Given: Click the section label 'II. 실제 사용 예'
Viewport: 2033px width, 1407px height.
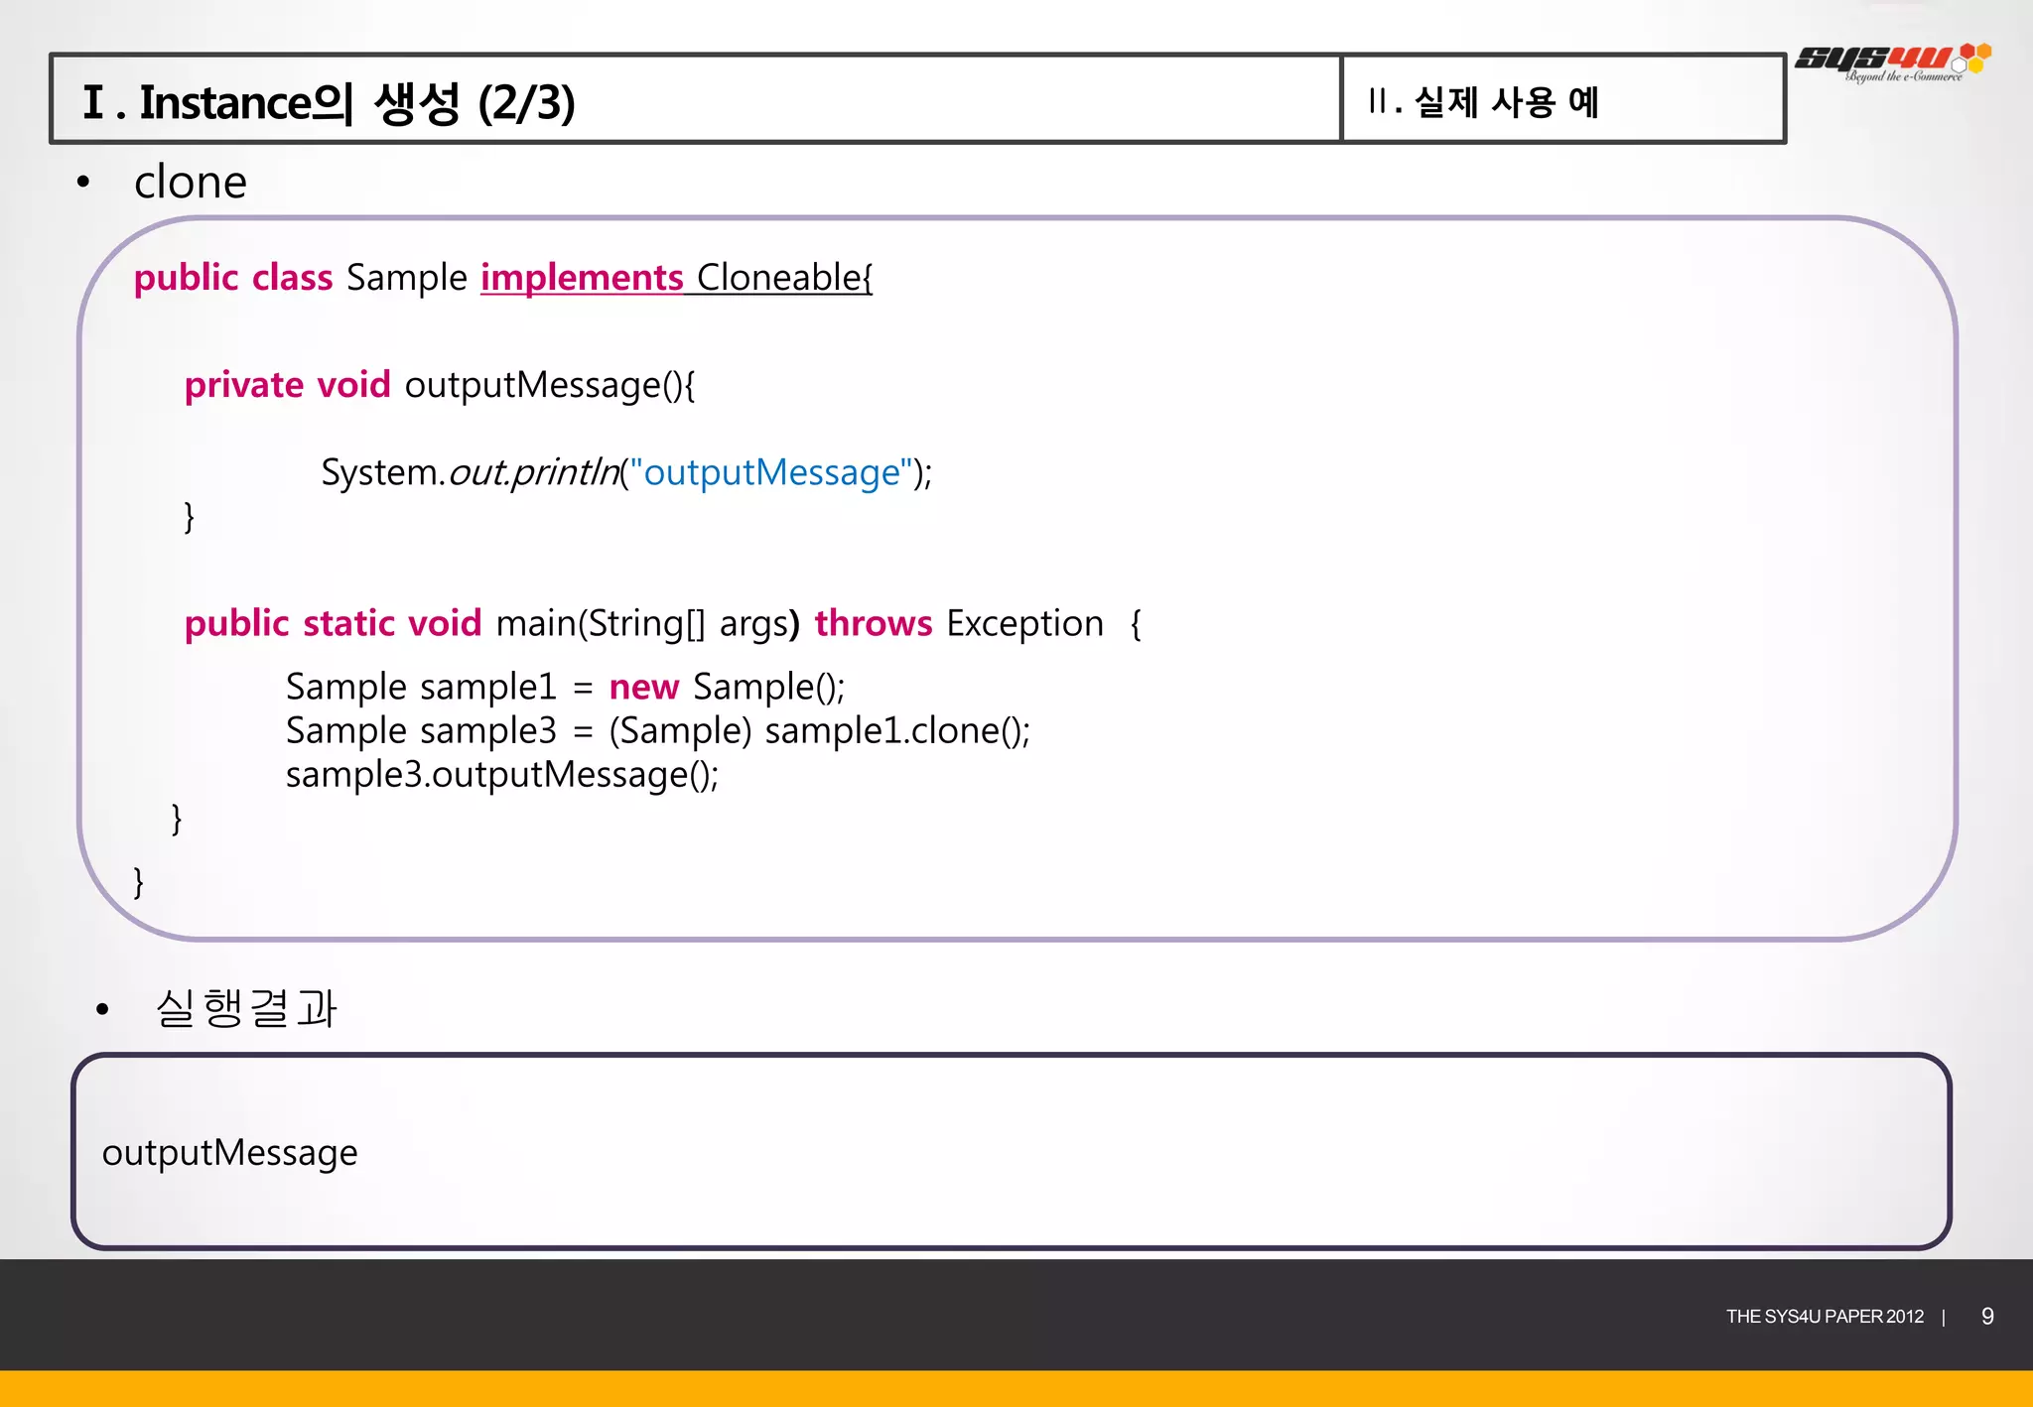Looking at the screenshot, I should [x=1483, y=101].
